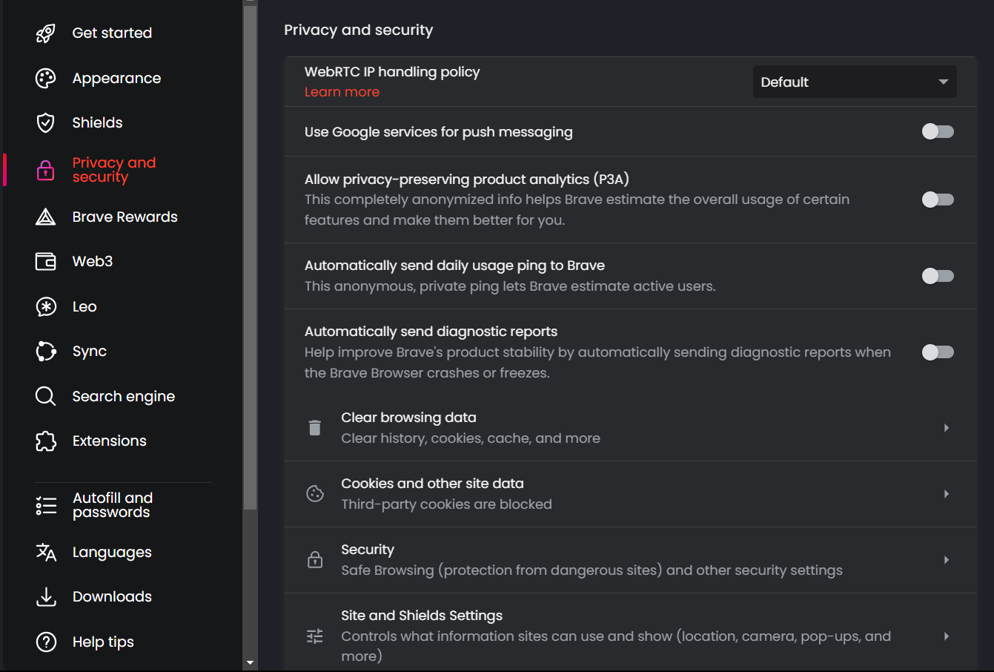
Task: Click 'Third-party cookies are blocked' text
Action: tap(446, 504)
